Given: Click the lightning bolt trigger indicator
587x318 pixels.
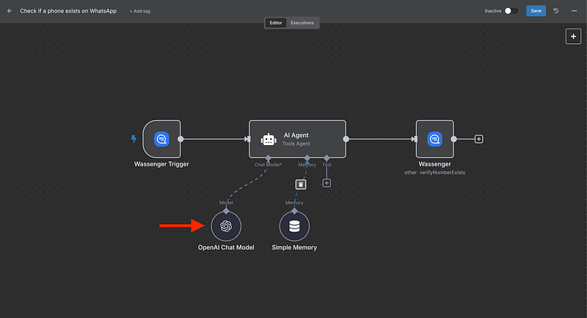Looking at the screenshot, I should 134,138.
